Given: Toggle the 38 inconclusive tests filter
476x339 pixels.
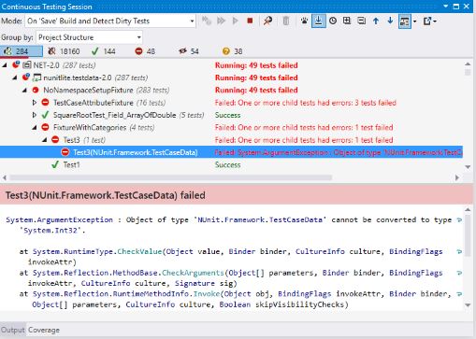Looking at the screenshot, I should point(232,51).
